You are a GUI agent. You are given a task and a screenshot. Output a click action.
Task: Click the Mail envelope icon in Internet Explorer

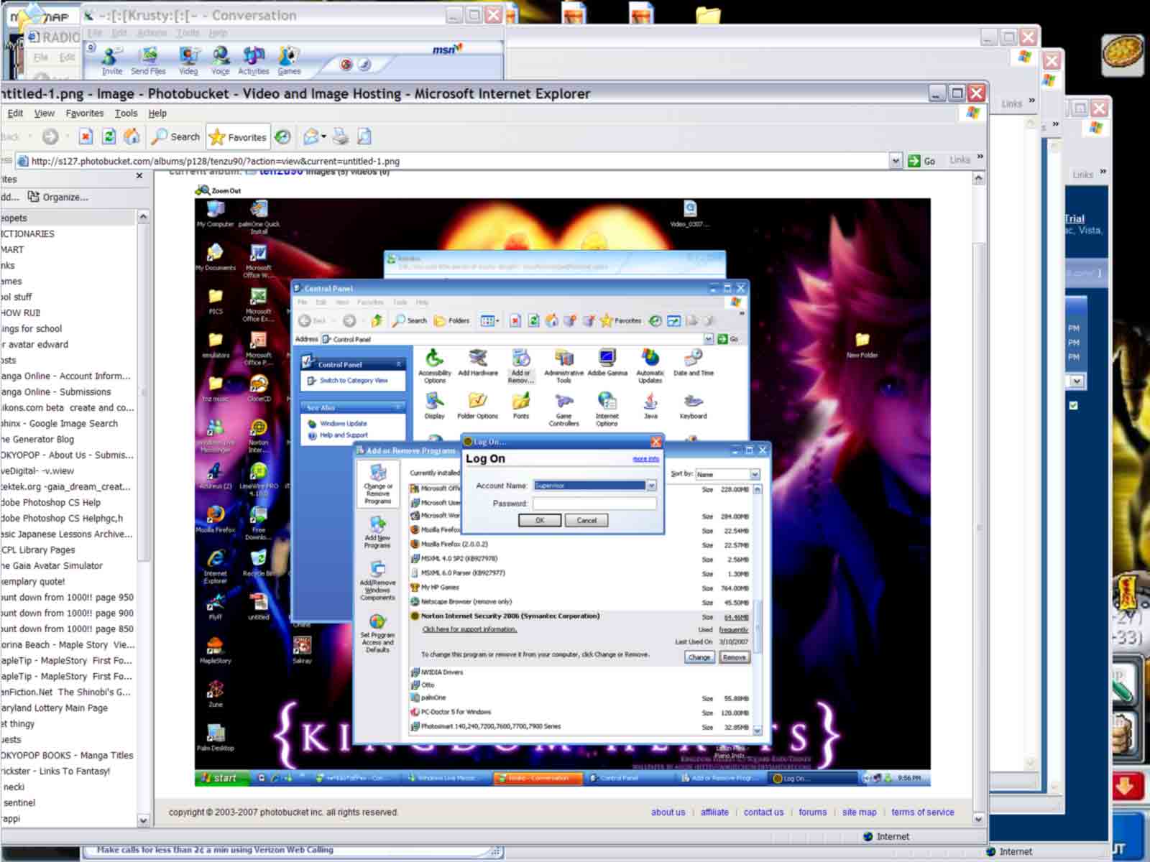(x=311, y=136)
